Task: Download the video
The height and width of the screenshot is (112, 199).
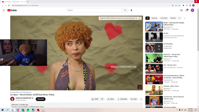Action: (x=122, y=99)
